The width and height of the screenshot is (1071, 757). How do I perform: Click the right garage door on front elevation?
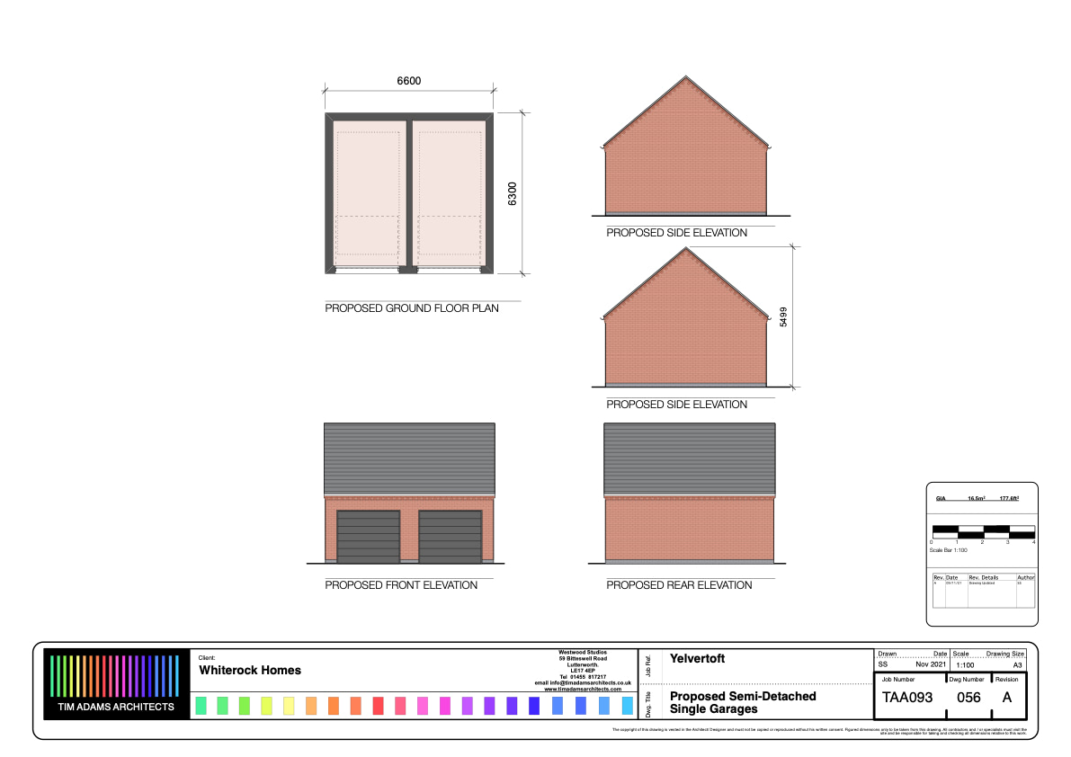coord(450,537)
